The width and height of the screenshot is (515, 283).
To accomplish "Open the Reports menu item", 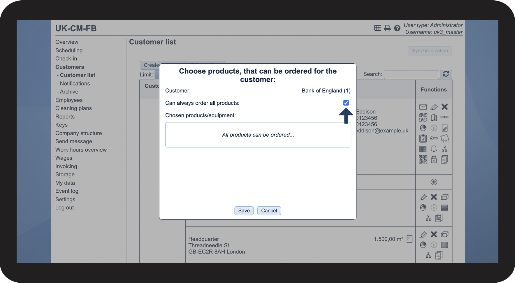I will [65, 117].
